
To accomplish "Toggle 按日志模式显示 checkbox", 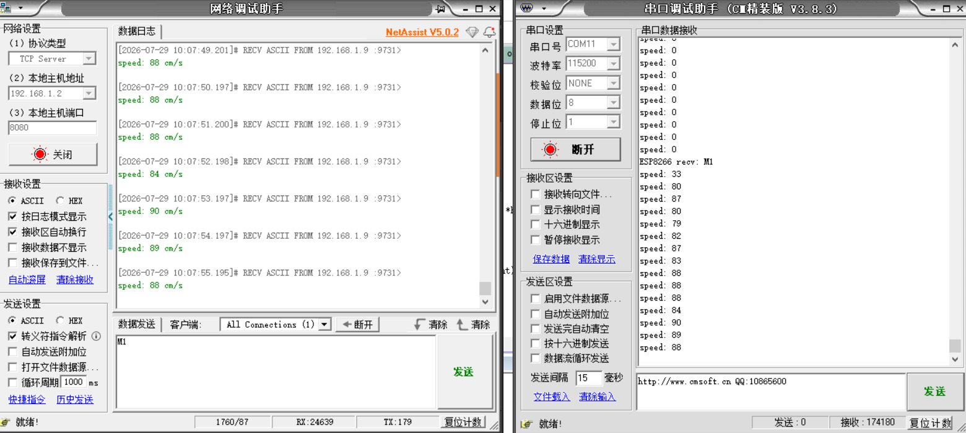I will point(12,216).
